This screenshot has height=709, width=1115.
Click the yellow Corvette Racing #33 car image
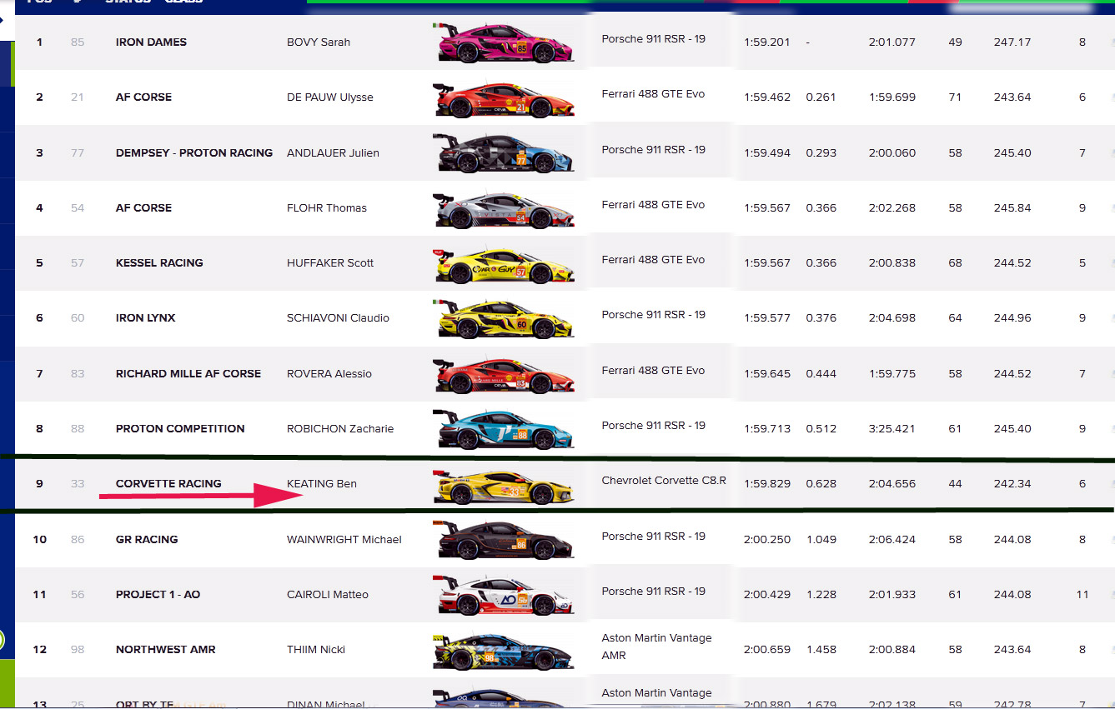[503, 486]
